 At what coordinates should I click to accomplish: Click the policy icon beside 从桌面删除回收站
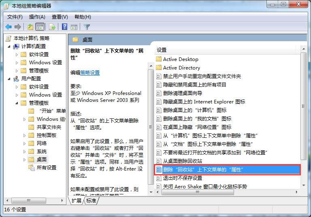[159, 161]
